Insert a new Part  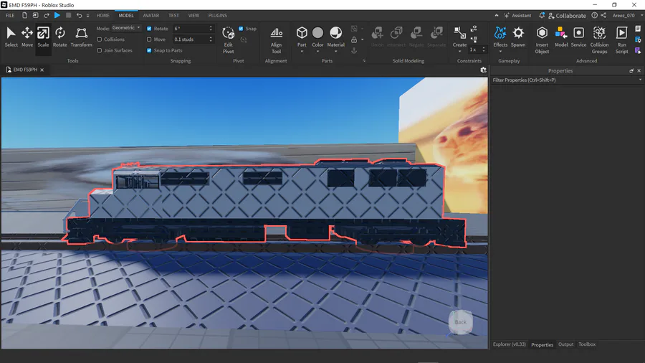point(302,37)
